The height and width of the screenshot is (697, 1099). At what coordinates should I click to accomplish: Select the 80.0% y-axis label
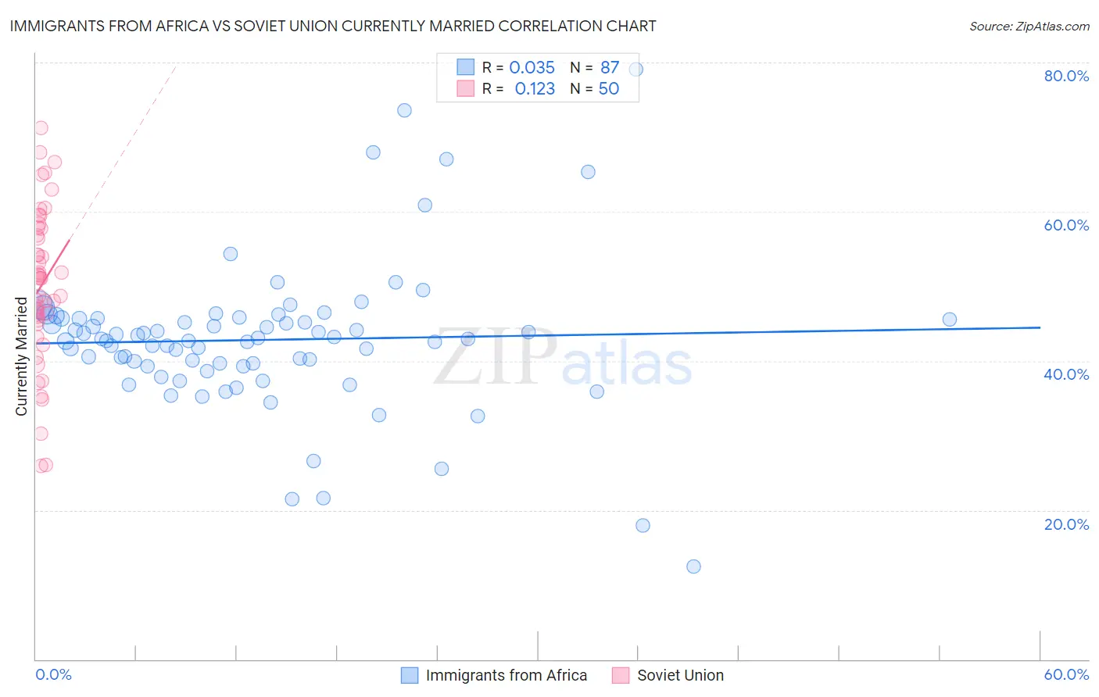[x=1066, y=76]
